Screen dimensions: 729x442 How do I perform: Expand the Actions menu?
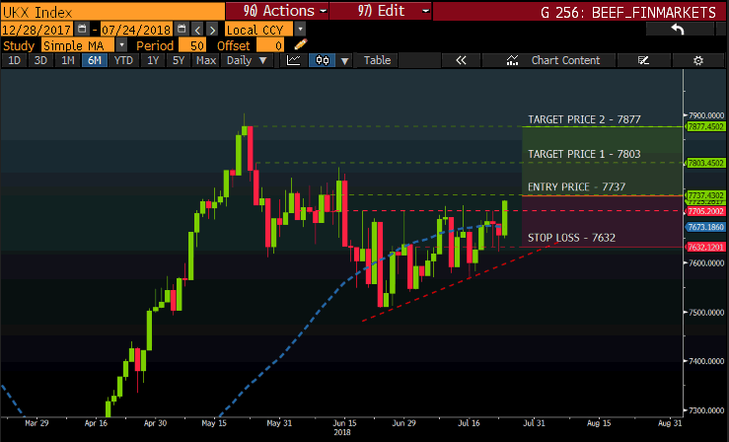(277, 11)
